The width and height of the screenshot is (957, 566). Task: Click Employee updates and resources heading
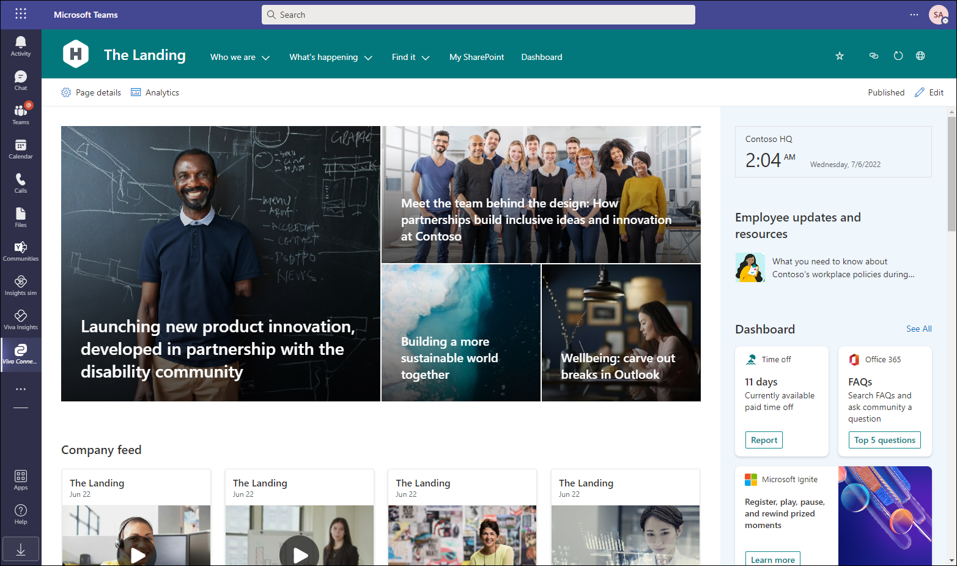pos(798,226)
